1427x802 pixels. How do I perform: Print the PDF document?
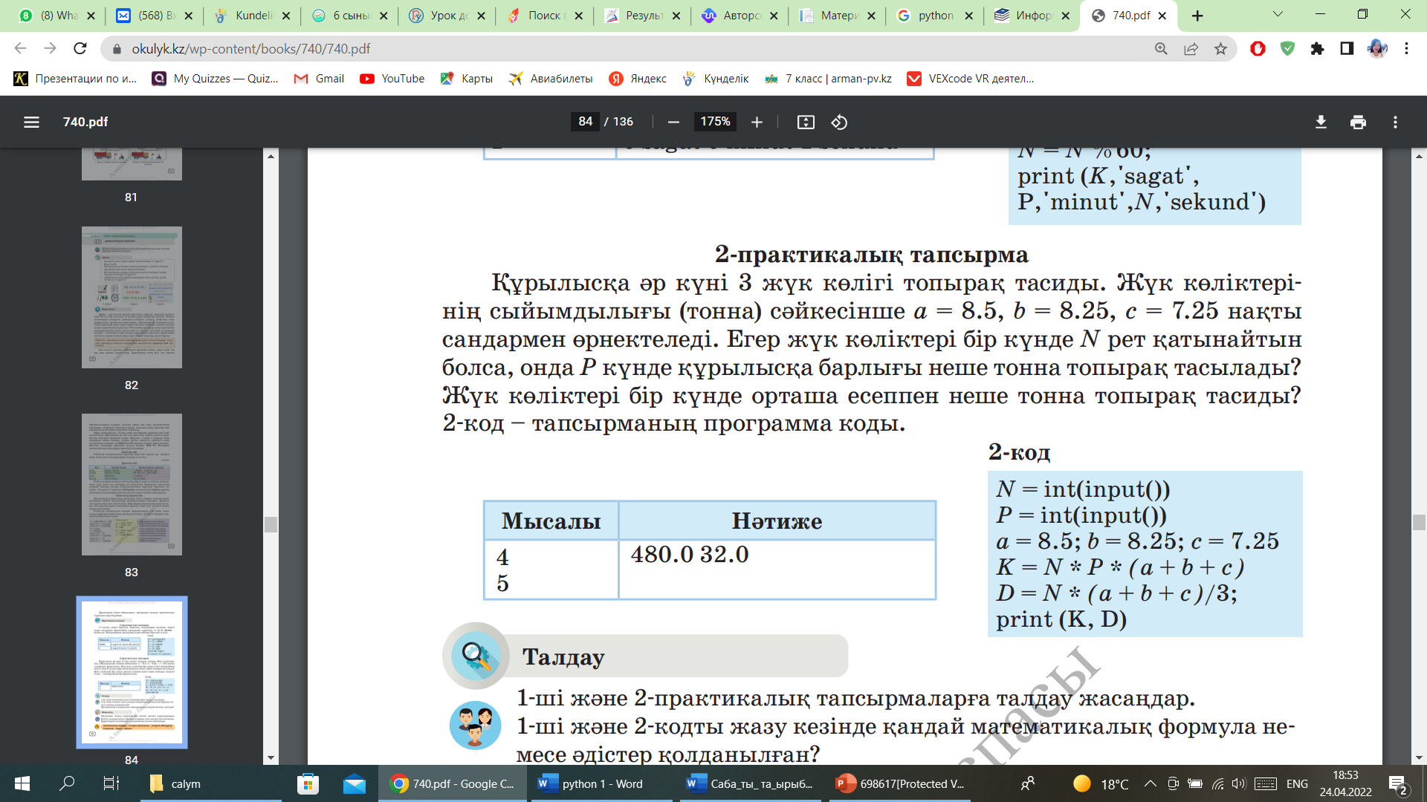point(1358,122)
